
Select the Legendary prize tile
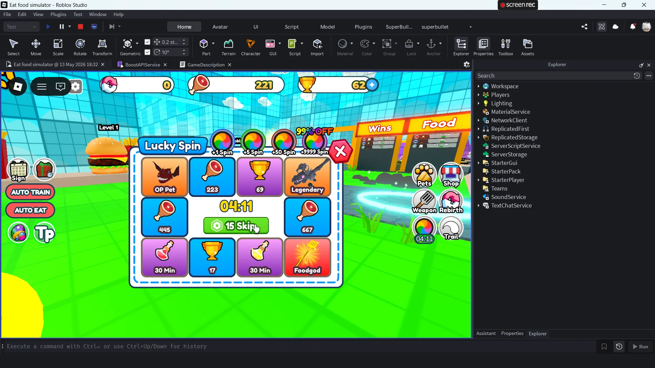(x=307, y=177)
